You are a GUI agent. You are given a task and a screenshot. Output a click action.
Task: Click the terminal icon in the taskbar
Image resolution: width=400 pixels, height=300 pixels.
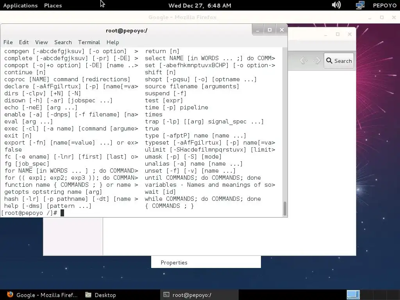point(166,295)
